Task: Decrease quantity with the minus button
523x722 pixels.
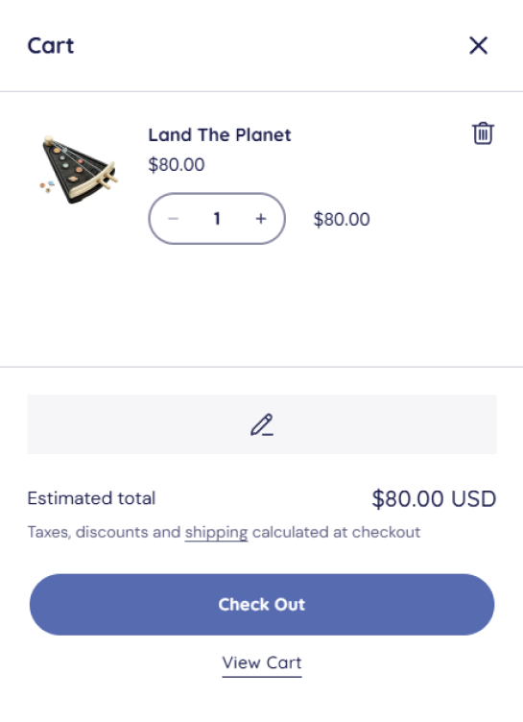Action: coord(173,219)
